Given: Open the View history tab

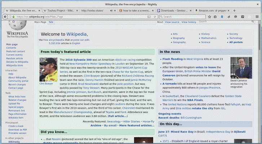Looking at the screenshot, I should pos(189,22).
